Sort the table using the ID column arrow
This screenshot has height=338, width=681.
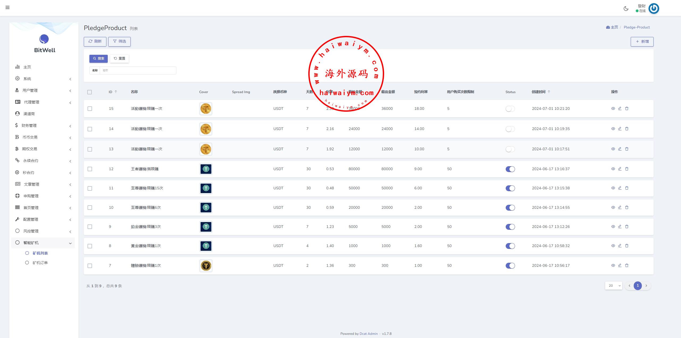pyautogui.click(x=116, y=92)
